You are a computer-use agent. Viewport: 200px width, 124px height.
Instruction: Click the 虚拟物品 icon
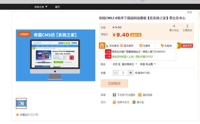click(140, 95)
